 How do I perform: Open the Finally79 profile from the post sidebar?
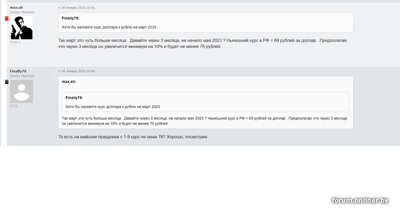click(18, 71)
